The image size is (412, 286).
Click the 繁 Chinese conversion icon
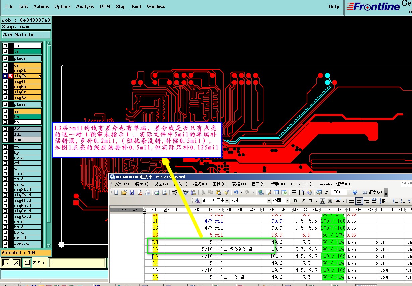point(174,192)
